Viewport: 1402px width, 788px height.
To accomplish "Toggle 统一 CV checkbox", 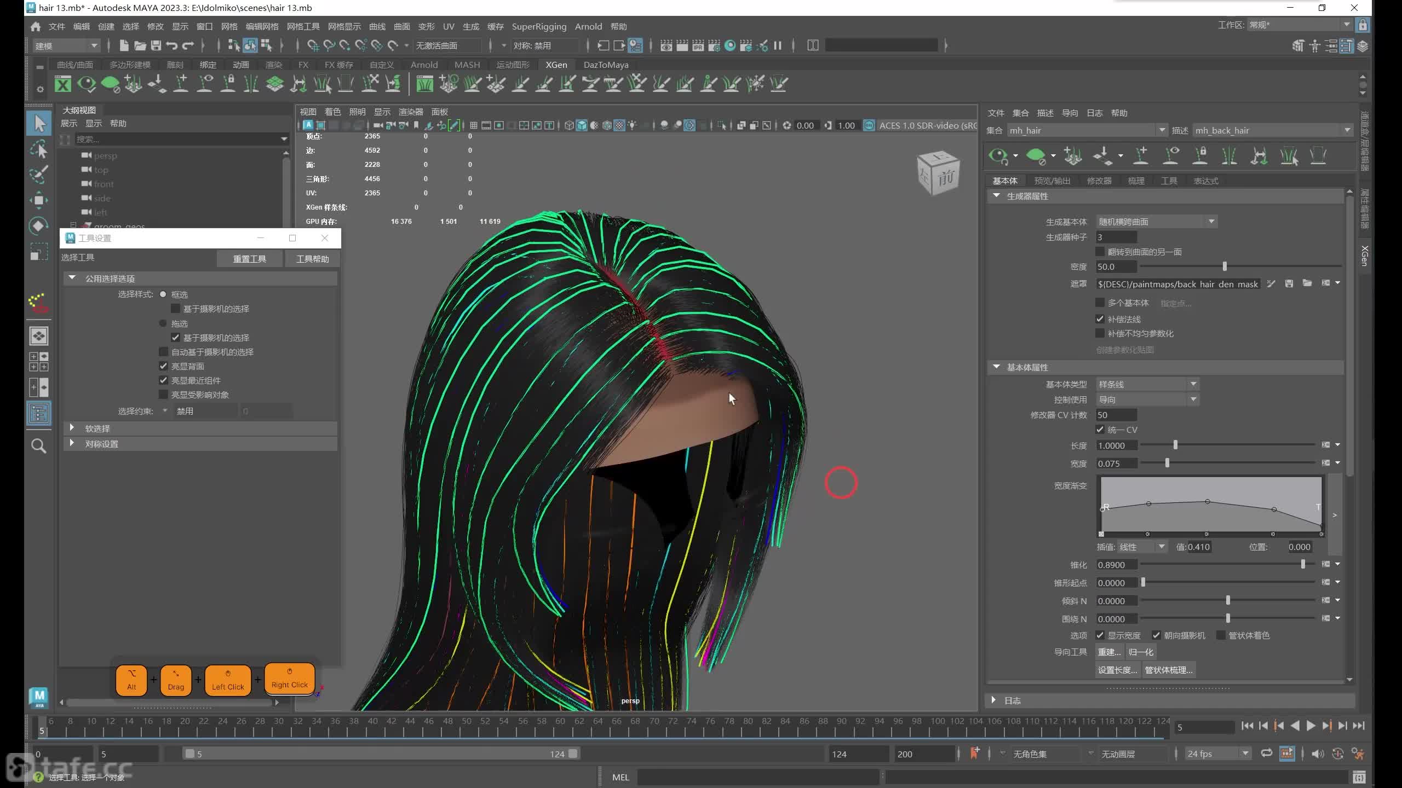I will click(1100, 430).
